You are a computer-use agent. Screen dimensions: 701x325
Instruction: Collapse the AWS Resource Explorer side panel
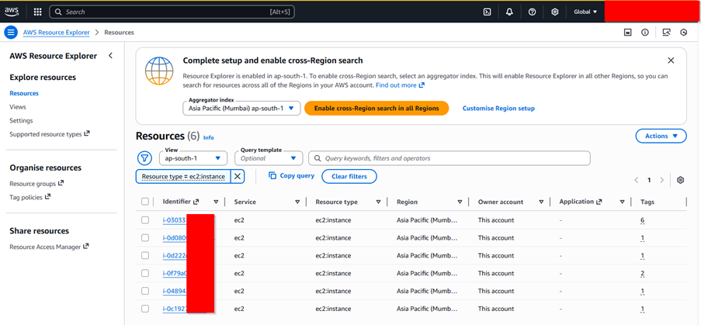coord(110,56)
